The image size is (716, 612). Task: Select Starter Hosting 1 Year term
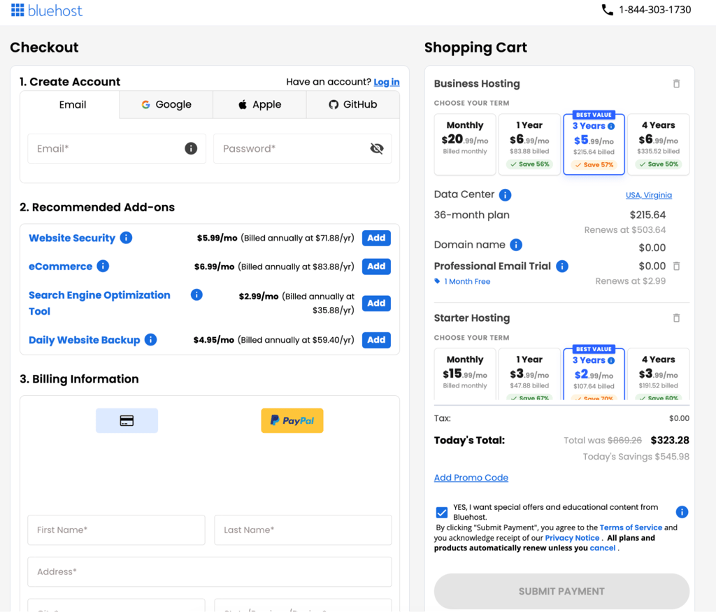(x=529, y=374)
